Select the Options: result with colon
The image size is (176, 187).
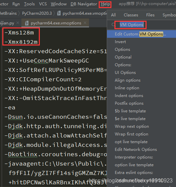click(x=142, y=65)
